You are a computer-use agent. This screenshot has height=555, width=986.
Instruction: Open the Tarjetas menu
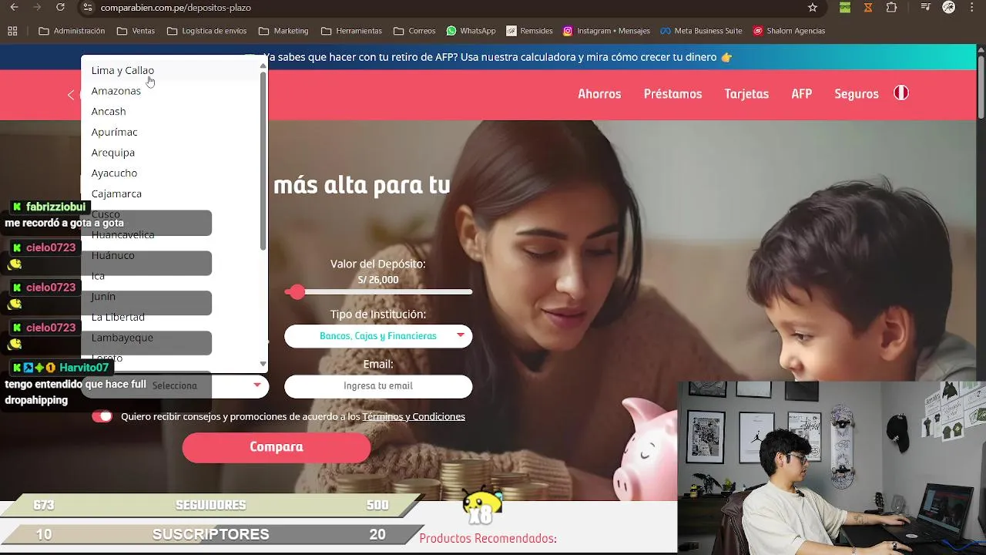[x=746, y=94]
